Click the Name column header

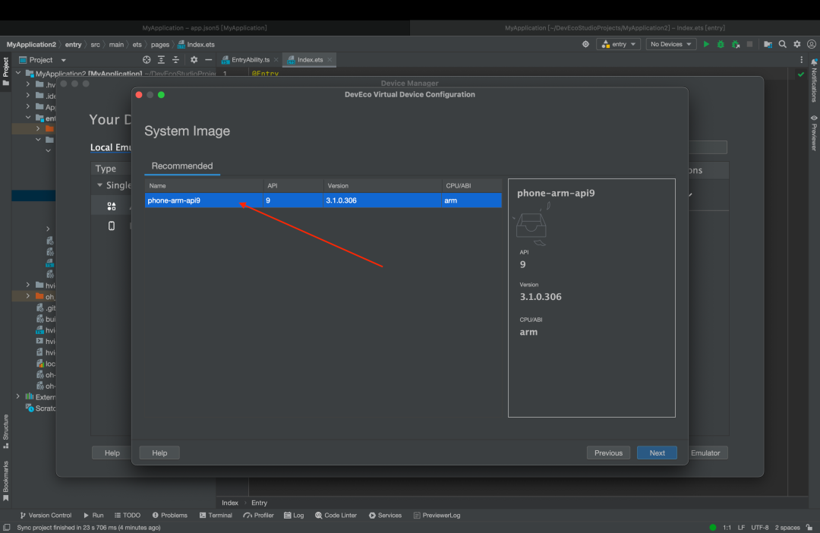click(204, 186)
